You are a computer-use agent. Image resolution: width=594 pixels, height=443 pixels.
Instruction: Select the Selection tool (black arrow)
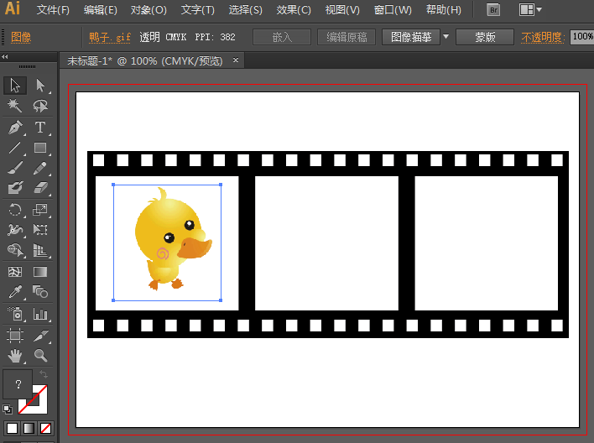[15, 86]
